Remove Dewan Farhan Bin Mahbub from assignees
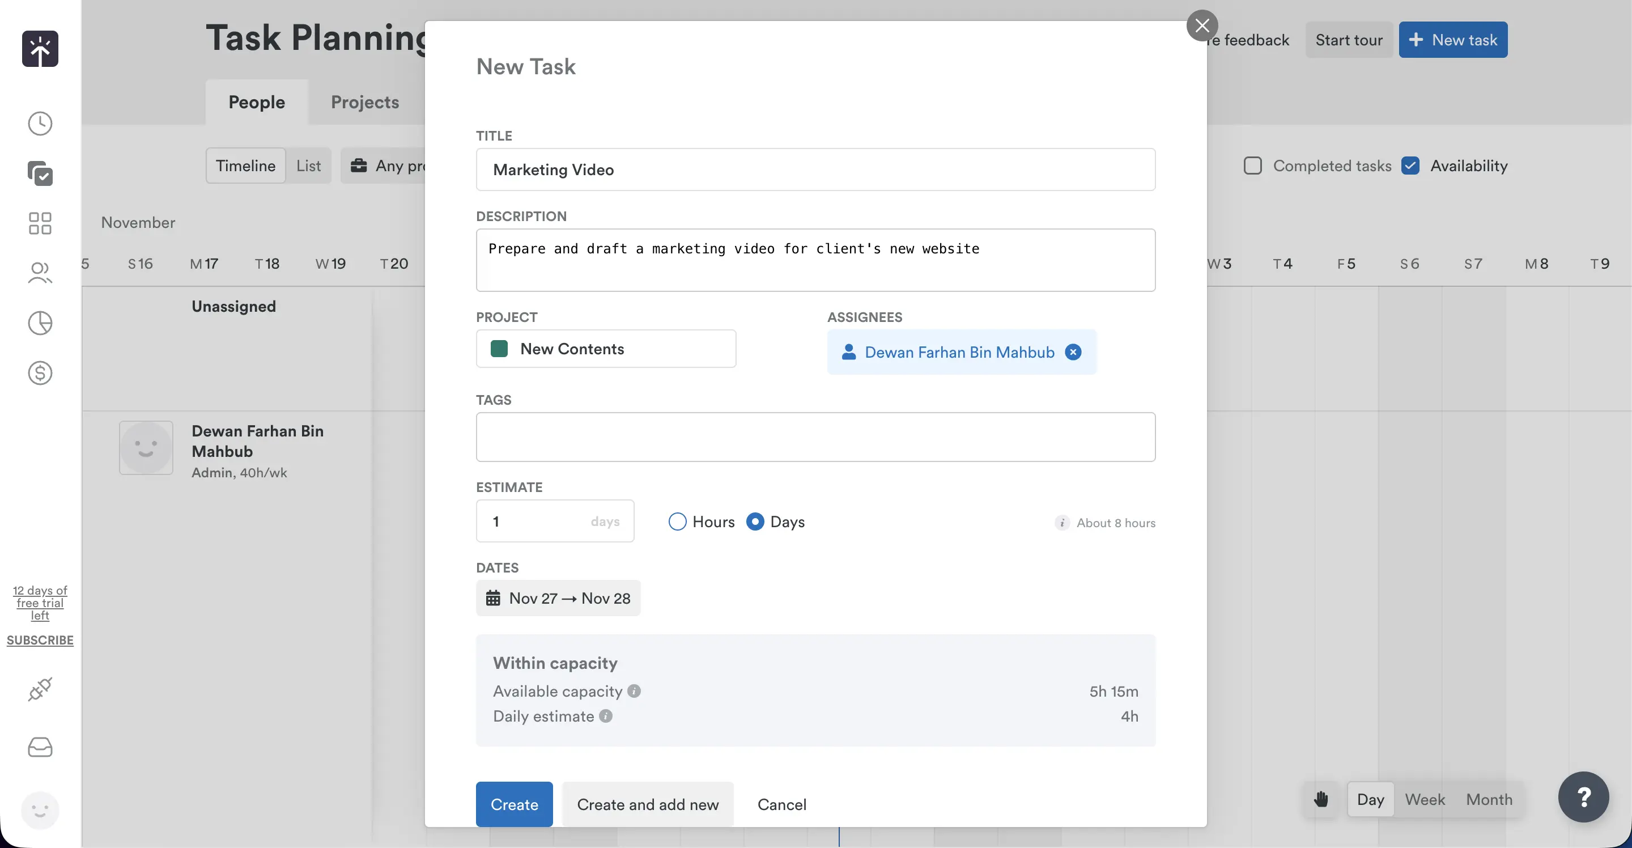This screenshot has width=1632, height=848. pos(1073,353)
